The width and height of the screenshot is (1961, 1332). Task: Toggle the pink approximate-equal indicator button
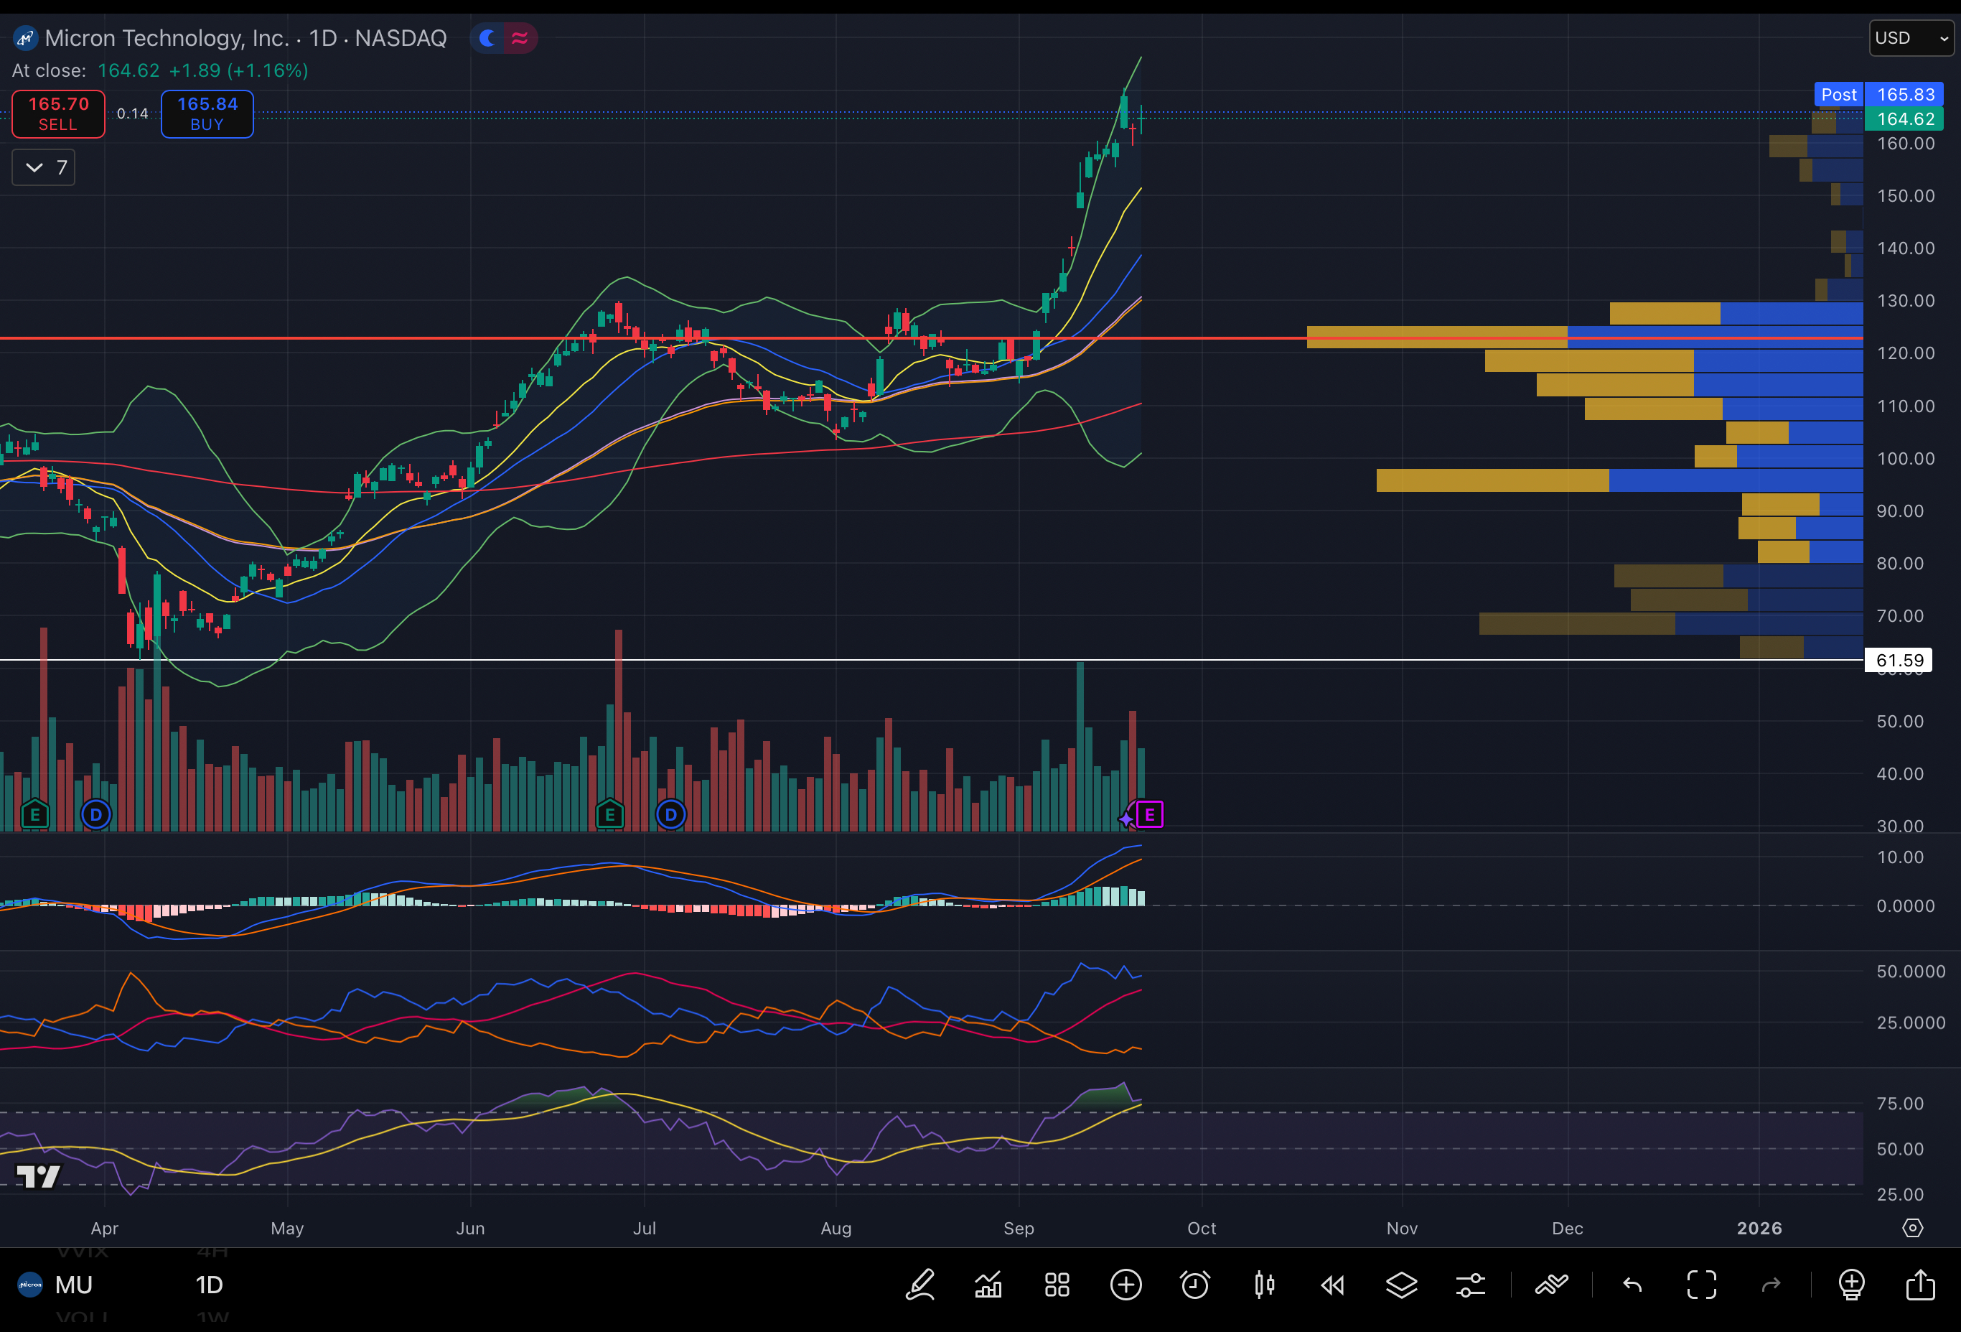tap(520, 38)
